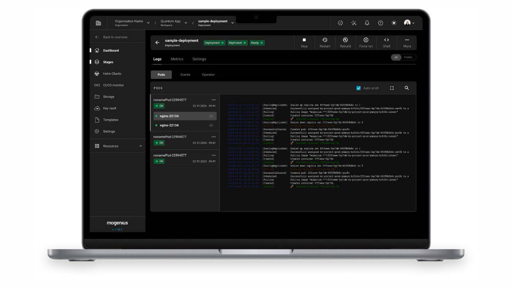Viewport: 512px width, 288px height.
Task: Click the Restart deployment icon
Action: (324, 42)
